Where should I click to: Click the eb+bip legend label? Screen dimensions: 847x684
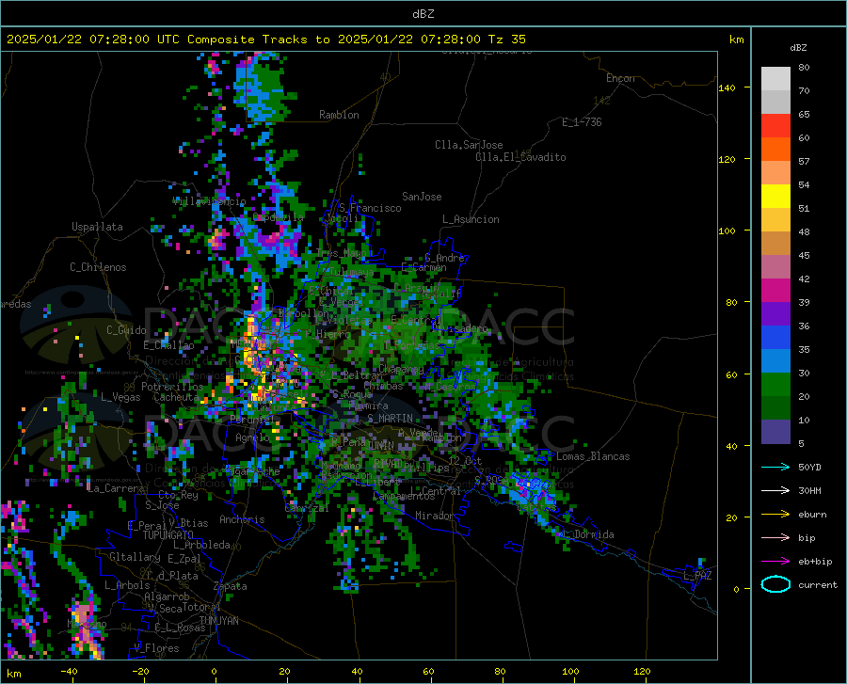click(x=815, y=562)
